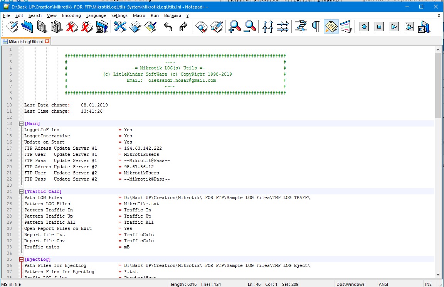Viewport: 444px width, 287px height.
Task: Click the 95.67.86.12 value on line 20
Action: coord(139,167)
